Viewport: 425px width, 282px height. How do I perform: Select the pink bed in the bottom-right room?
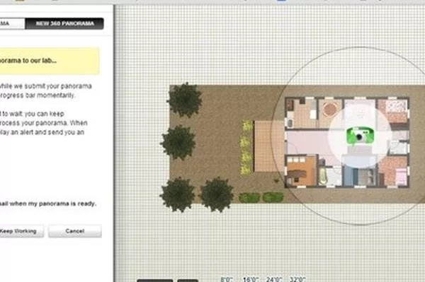click(x=402, y=176)
